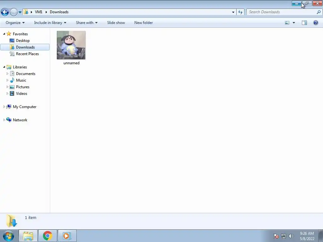Open Downloads under Favorites
Screen dimensions: 323x242
25,47
